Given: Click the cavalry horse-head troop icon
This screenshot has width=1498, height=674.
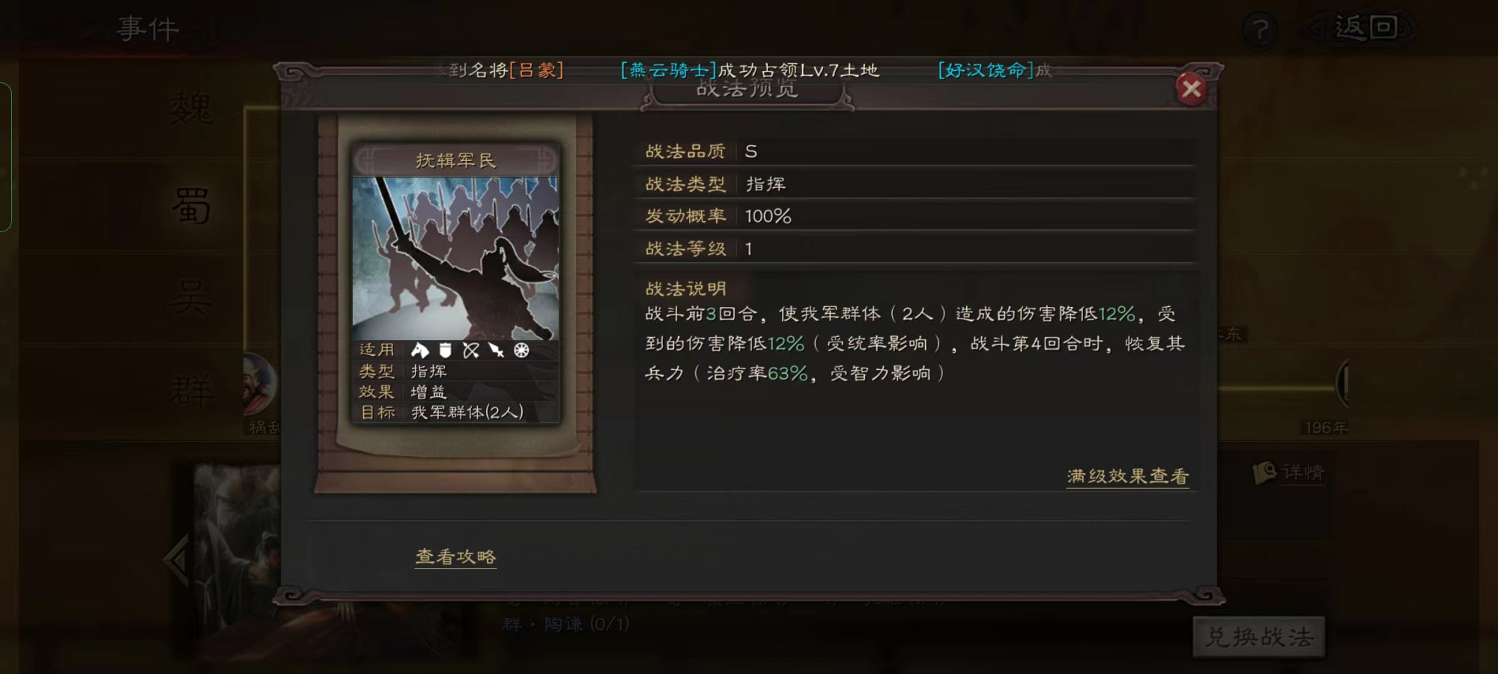Looking at the screenshot, I should click(419, 350).
